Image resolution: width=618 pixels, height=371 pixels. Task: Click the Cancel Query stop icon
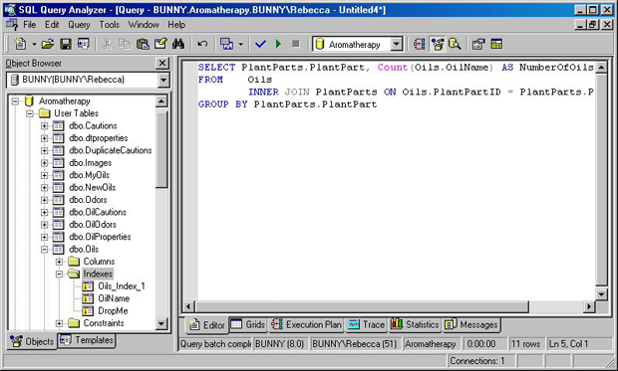296,44
